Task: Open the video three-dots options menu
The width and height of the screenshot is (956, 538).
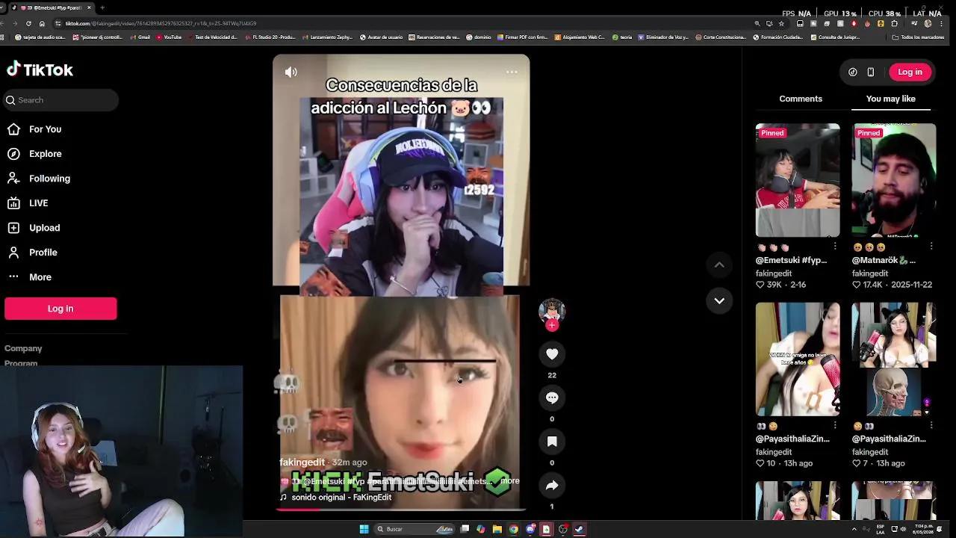Action: 512,72
